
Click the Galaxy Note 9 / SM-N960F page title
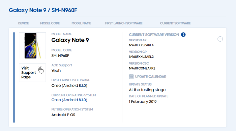pyautogui.click(x=43, y=10)
